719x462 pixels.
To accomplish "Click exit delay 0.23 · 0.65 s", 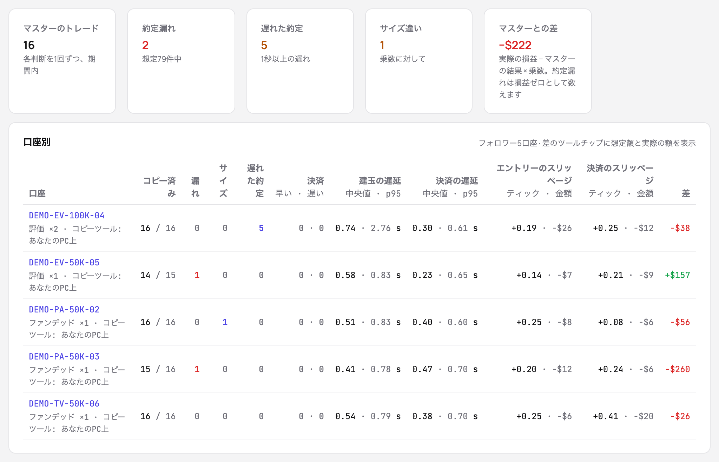I will 445,275.
